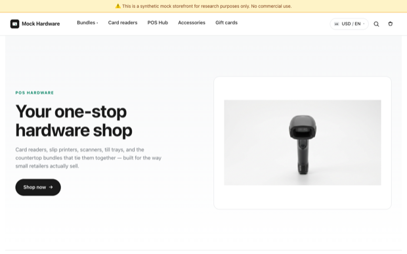The height and width of the screenshot is (254, 407).
Task: Navigate to Accessories
Action: [192, 23]
